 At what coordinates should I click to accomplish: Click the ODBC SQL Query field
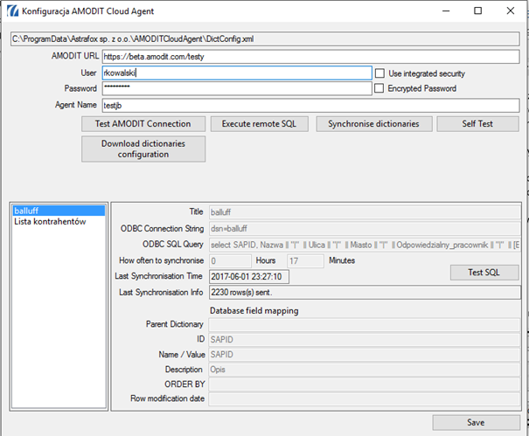(365, 245)
